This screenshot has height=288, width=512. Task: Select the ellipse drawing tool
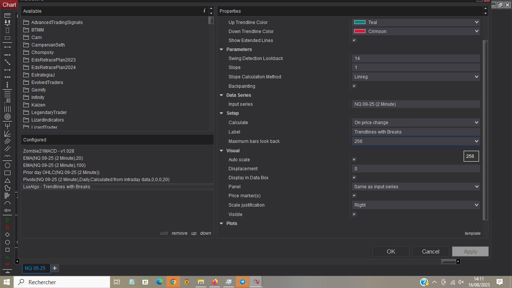click(7, 165)
